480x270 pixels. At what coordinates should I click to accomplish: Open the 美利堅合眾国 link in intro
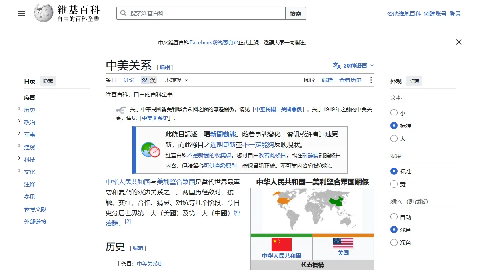pos(176,182)
